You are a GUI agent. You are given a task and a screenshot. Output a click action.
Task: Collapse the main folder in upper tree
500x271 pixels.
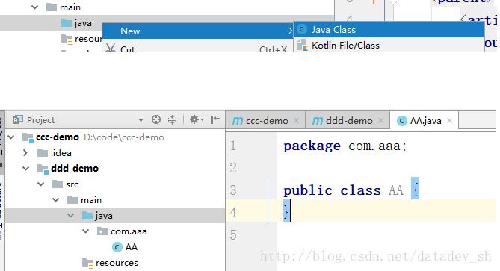tap(35, 7)
